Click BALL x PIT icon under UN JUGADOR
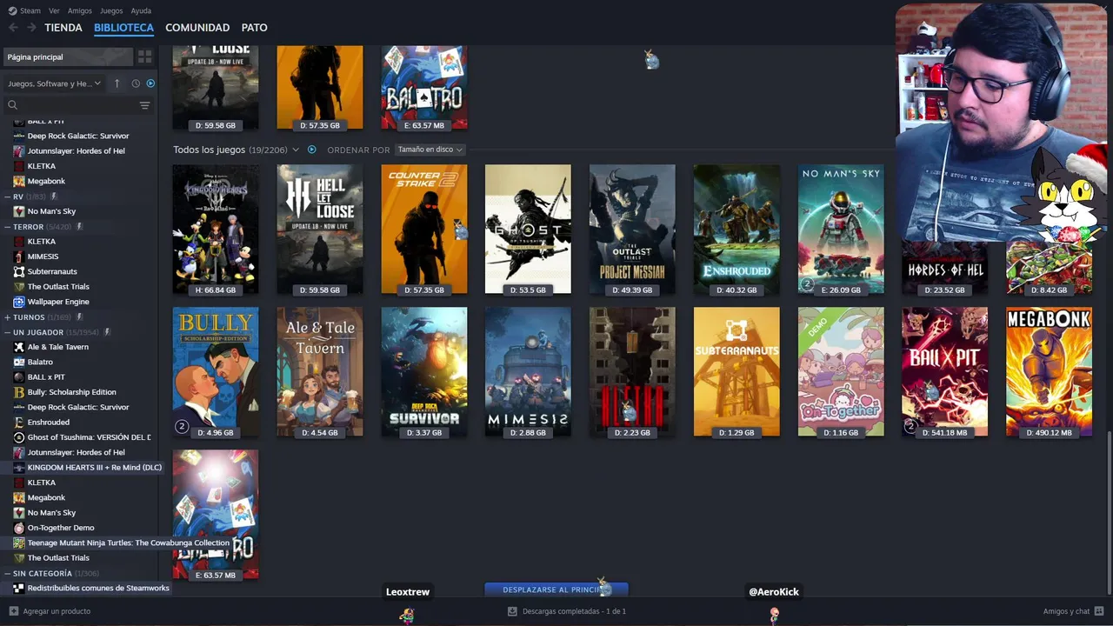 19,376
